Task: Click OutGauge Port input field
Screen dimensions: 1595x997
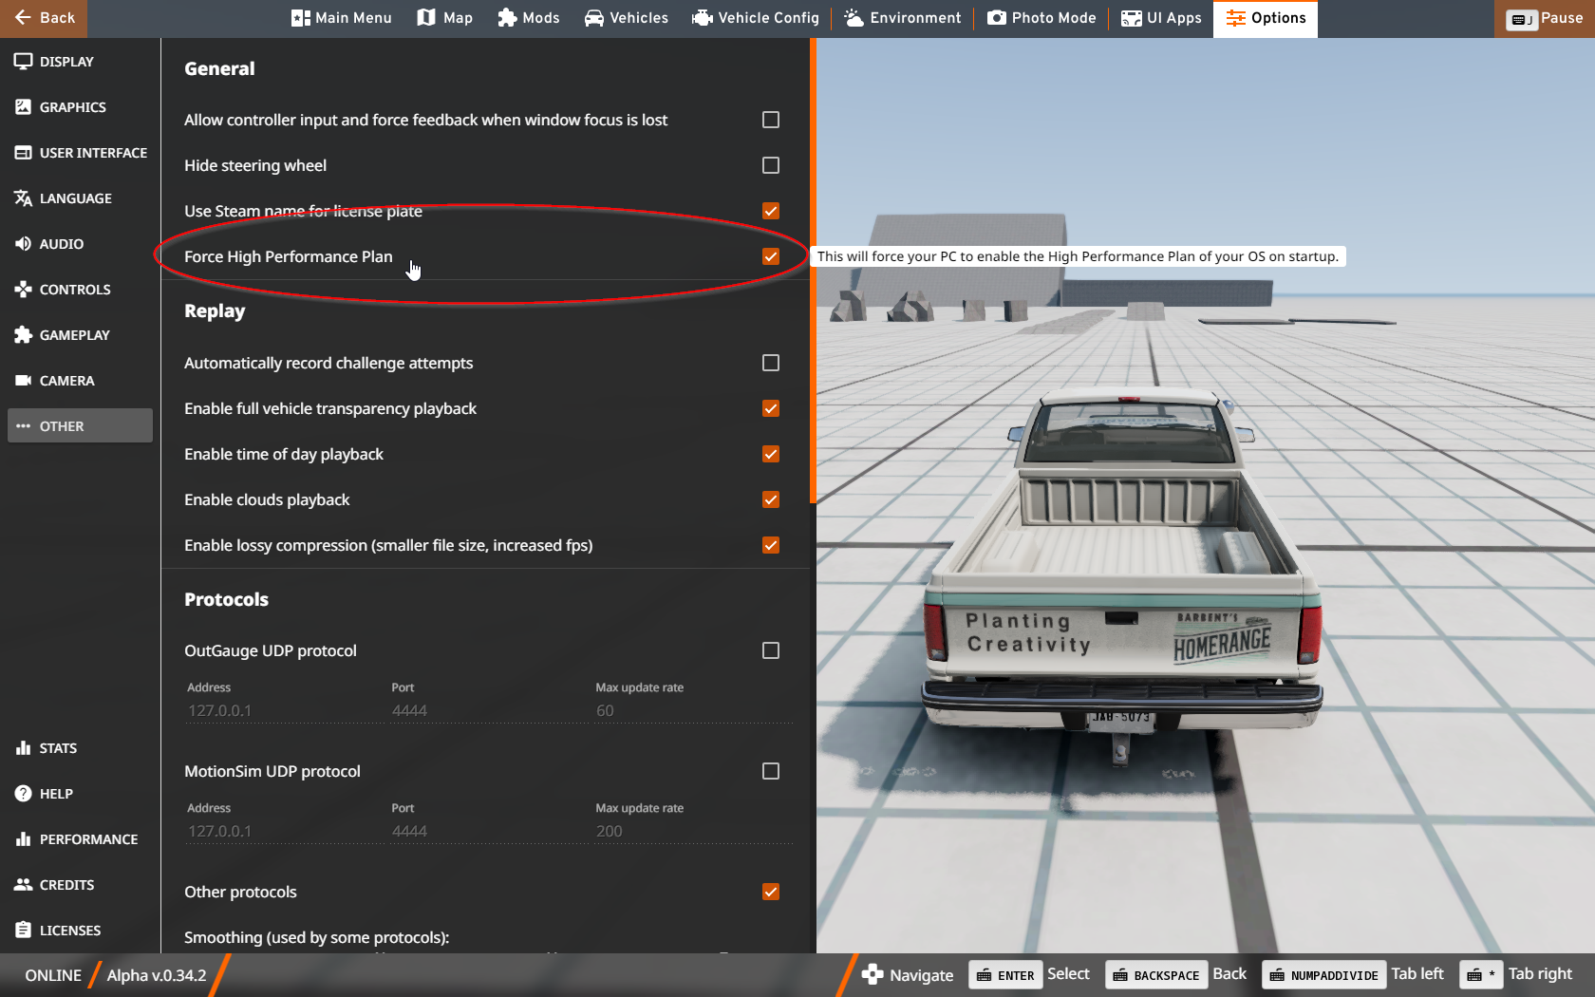Action: tap(489, 710)
